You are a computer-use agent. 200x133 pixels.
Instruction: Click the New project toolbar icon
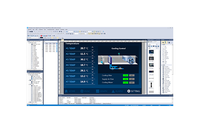[x=28, y=31]
